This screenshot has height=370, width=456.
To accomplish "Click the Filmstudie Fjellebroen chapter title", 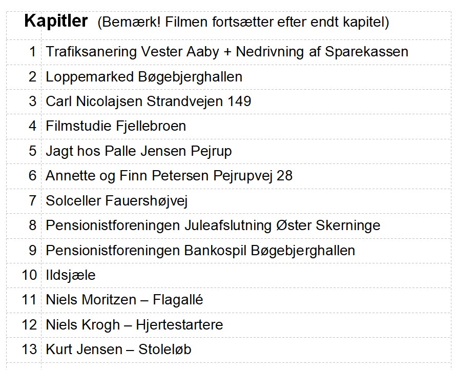I will (116, 126).
